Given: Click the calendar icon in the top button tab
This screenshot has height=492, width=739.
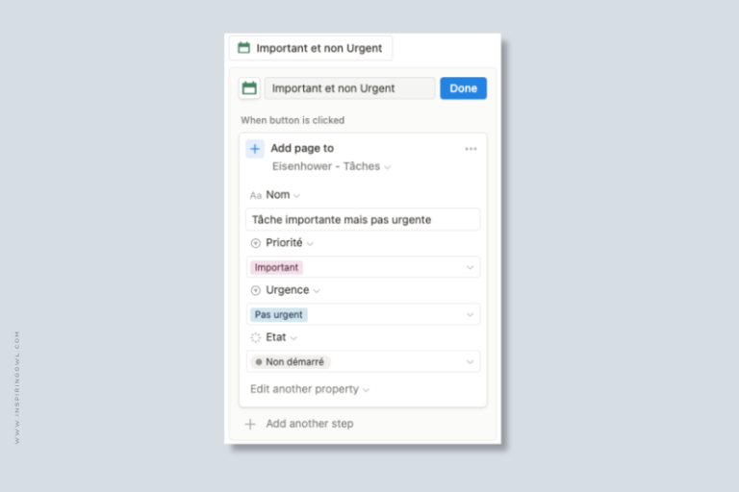Looking at the screenshot, I should click(x=243, y=47).
